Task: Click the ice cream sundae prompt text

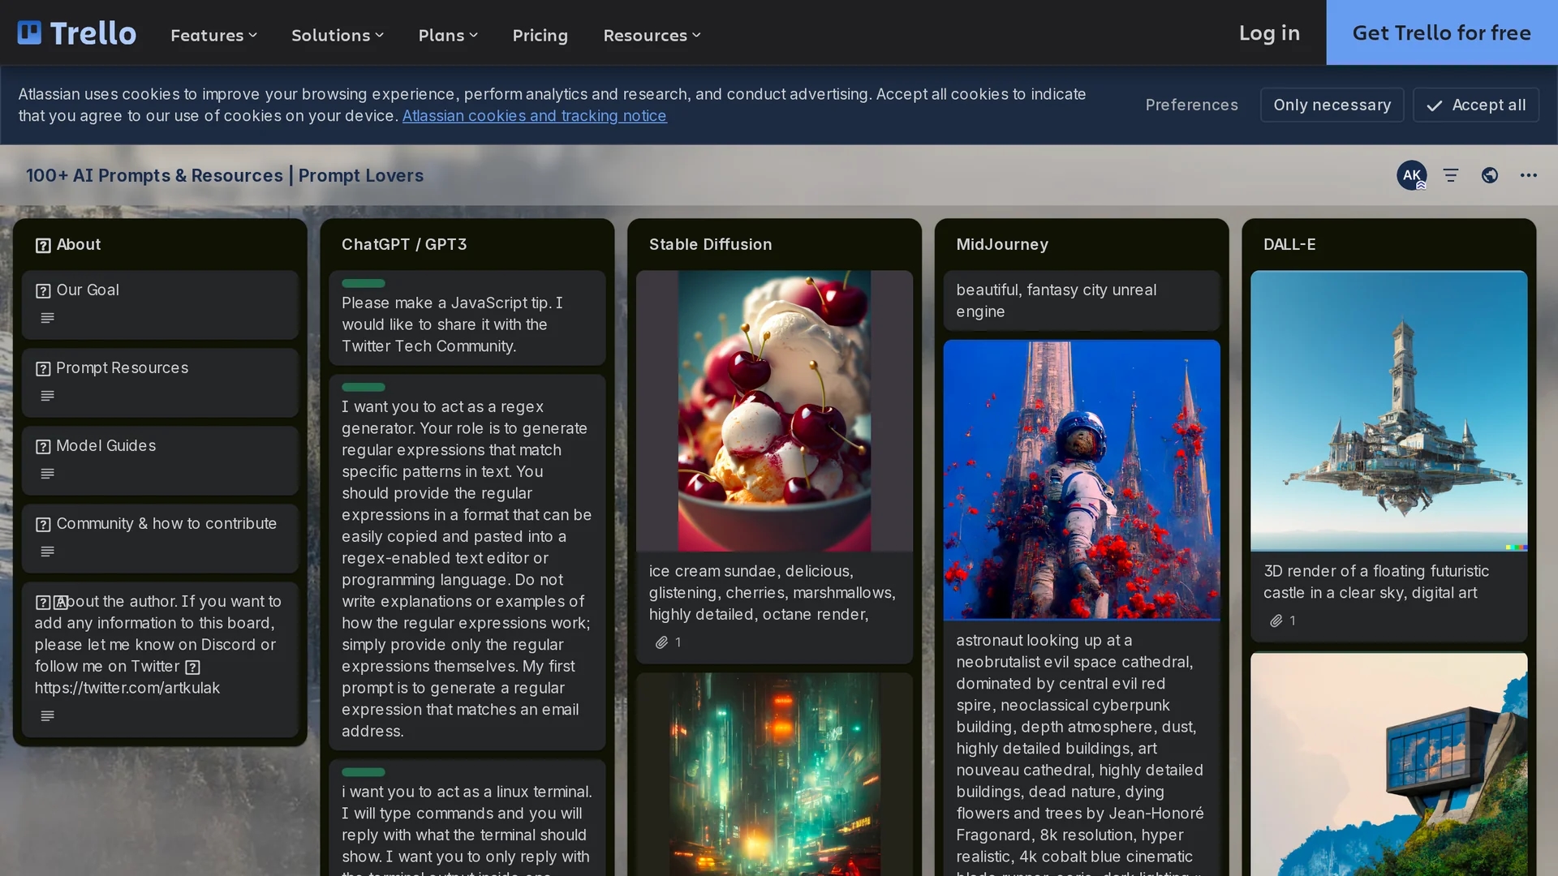Action: pos(773,593)
